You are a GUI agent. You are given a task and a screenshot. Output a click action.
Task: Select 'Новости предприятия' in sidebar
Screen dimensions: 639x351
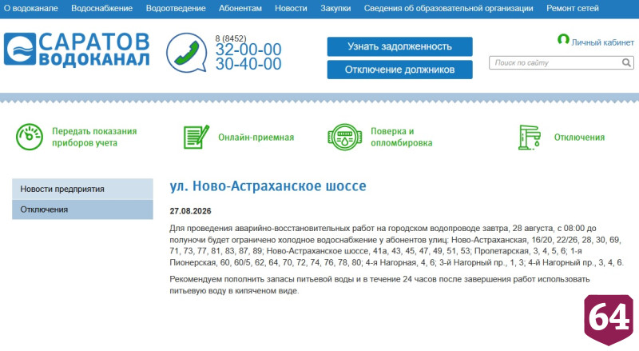coord(83,189)
